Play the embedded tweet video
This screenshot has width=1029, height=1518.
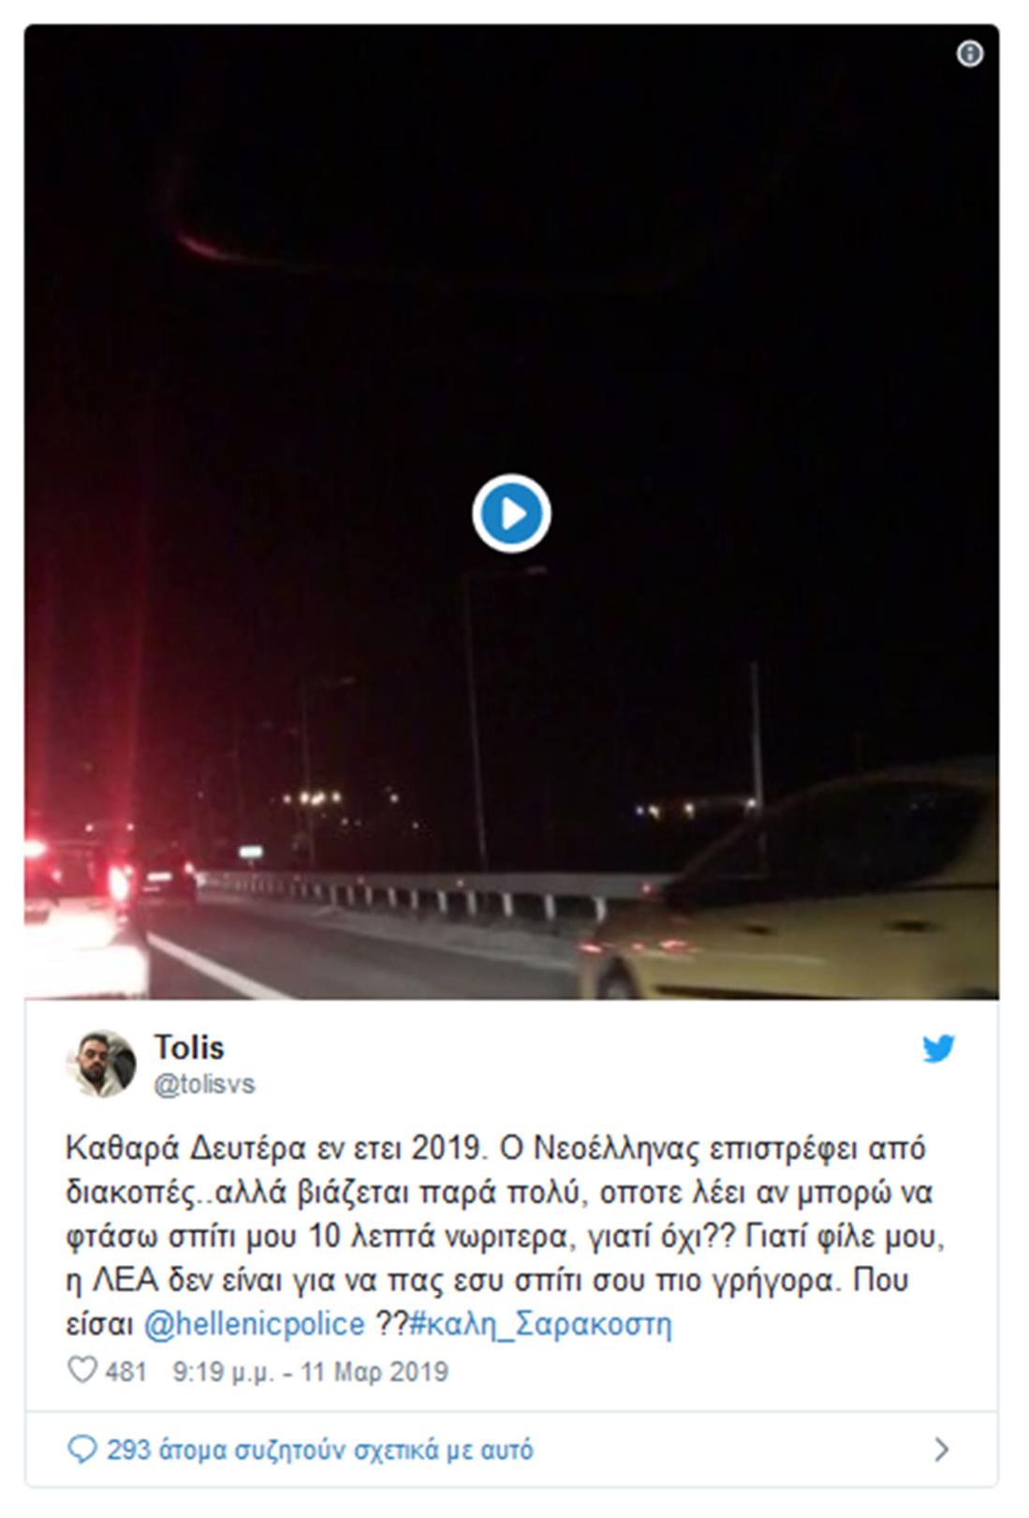(x=511, y=513)
